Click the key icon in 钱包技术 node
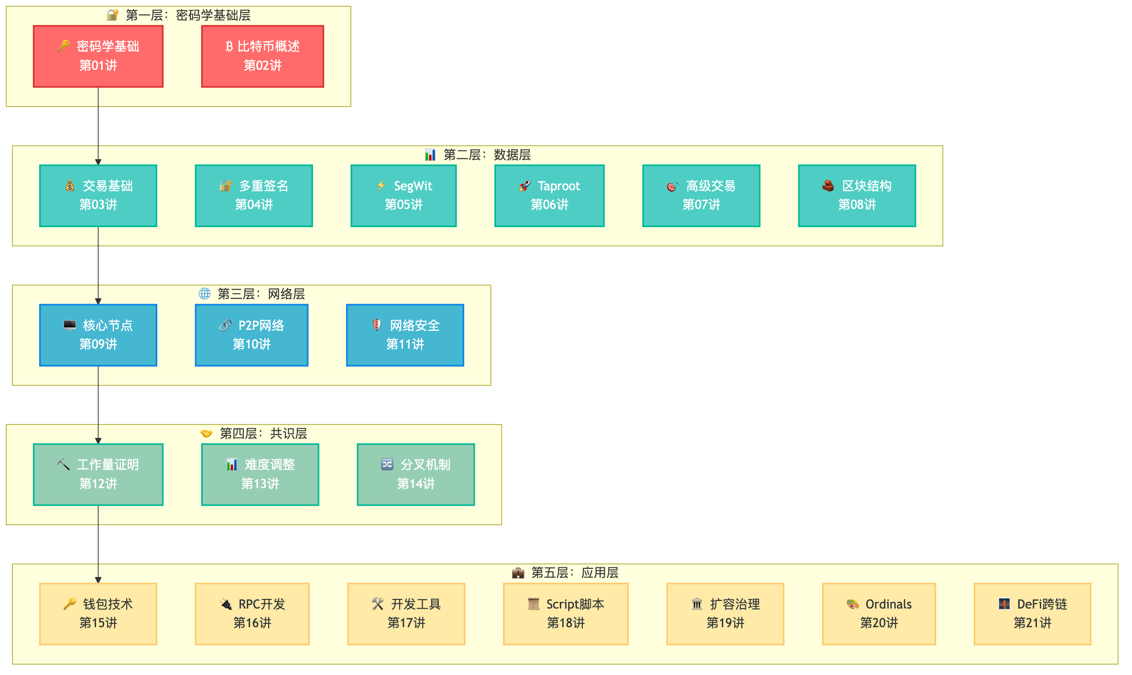 coord(70,604)
